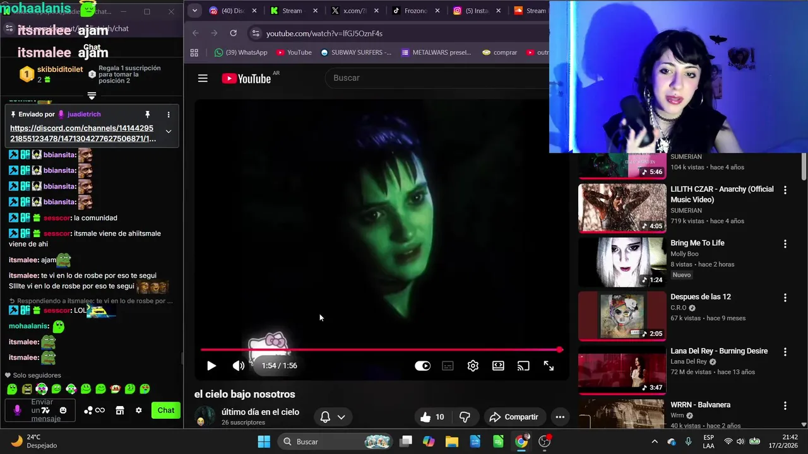The height and width of the screenshot is (454, 808).
Task: Open Bring Me To Life thumbnail
Action: [622, 262]
